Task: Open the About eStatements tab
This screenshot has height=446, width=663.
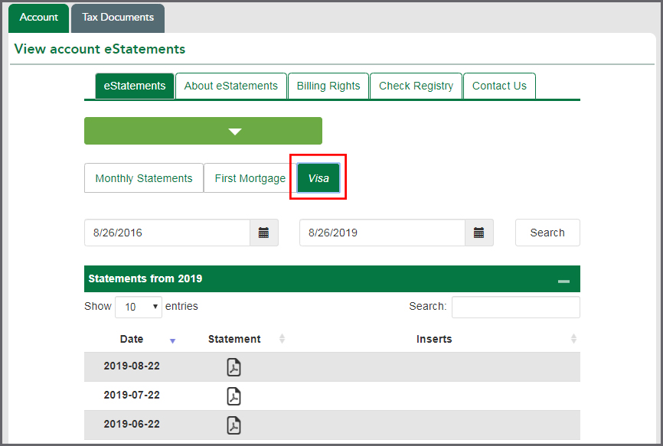Action: tap(231, 86)
